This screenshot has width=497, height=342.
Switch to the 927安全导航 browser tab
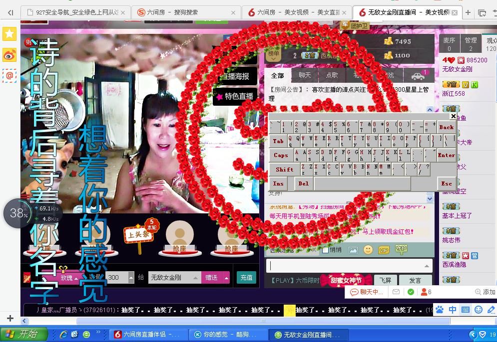(x=75, y=12)
